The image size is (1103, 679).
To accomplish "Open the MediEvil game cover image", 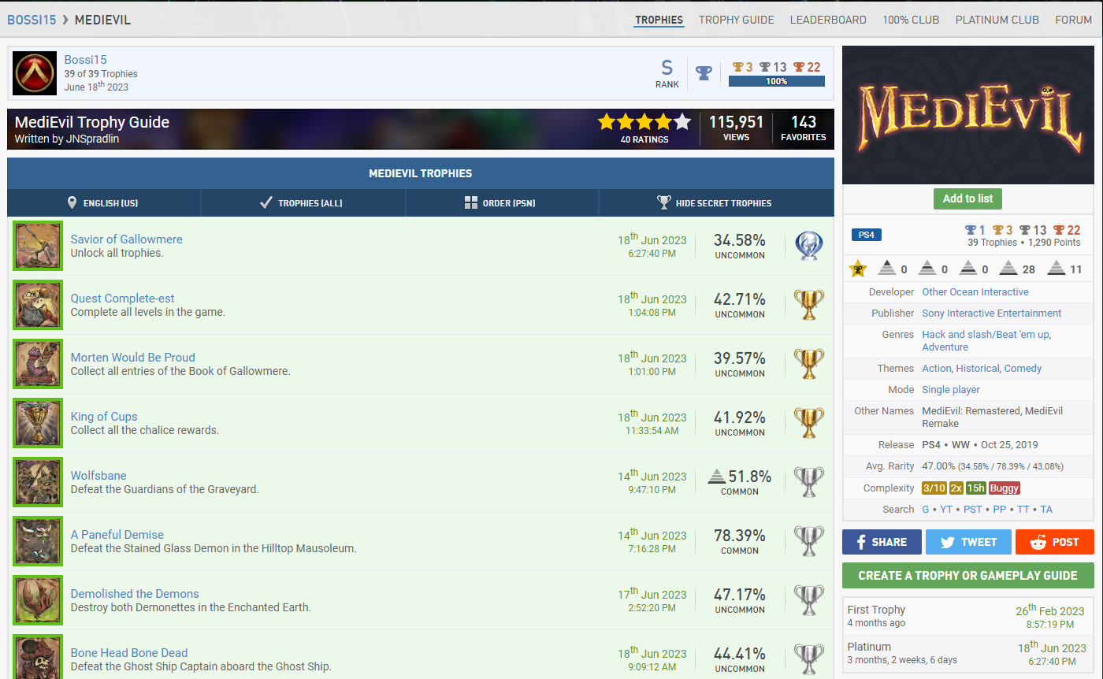I will coord(967,115).
